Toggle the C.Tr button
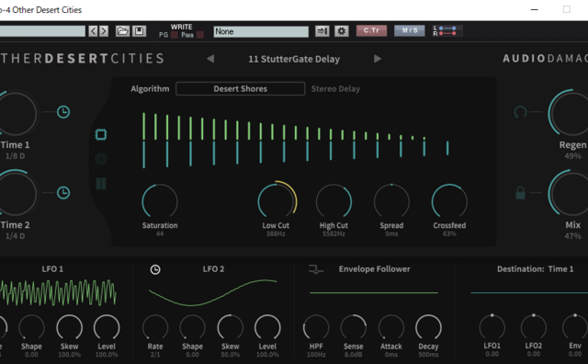This screenshot has width=588, height=364. [371, 30]
